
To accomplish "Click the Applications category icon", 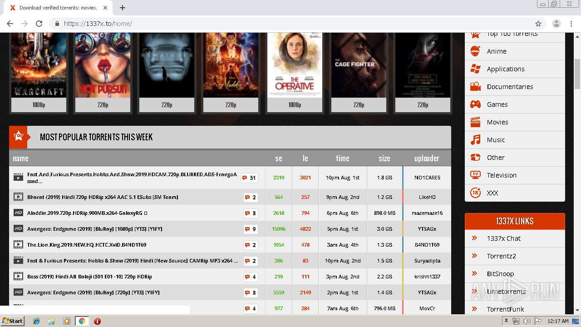I will 475,69.
